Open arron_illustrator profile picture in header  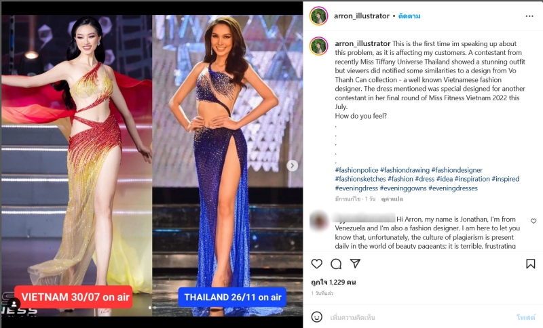tap(318, 16)
